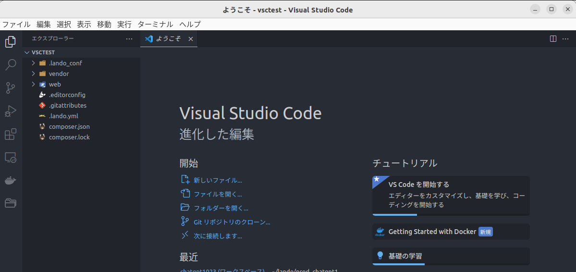Click progress bar under VS Code を開始する
576x272 pixels.
pyautogui.click(x=451, y=215)
